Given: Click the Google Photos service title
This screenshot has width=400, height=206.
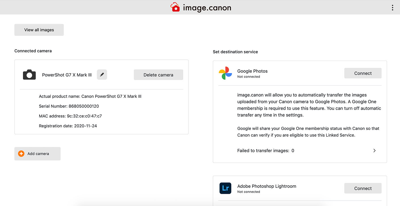Looking at the screenshot, I should (252, 71).
